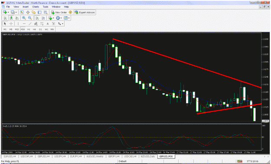The width and height of the screenshot is (271, 164).
Task: Select the Equidistant Channel tool
Action: 36,24
